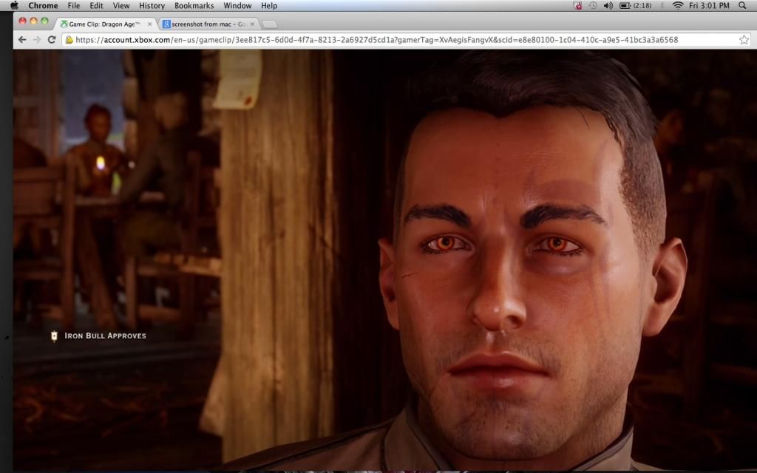Open Spotlight search magnifier
Image resolution: width=757 pixels, height=473 pixels.
click(x=742, y=6)
